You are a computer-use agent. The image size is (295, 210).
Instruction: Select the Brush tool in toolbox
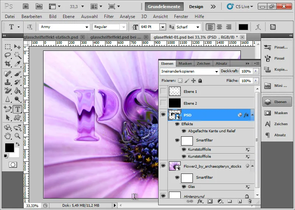(x=17, y=74)
